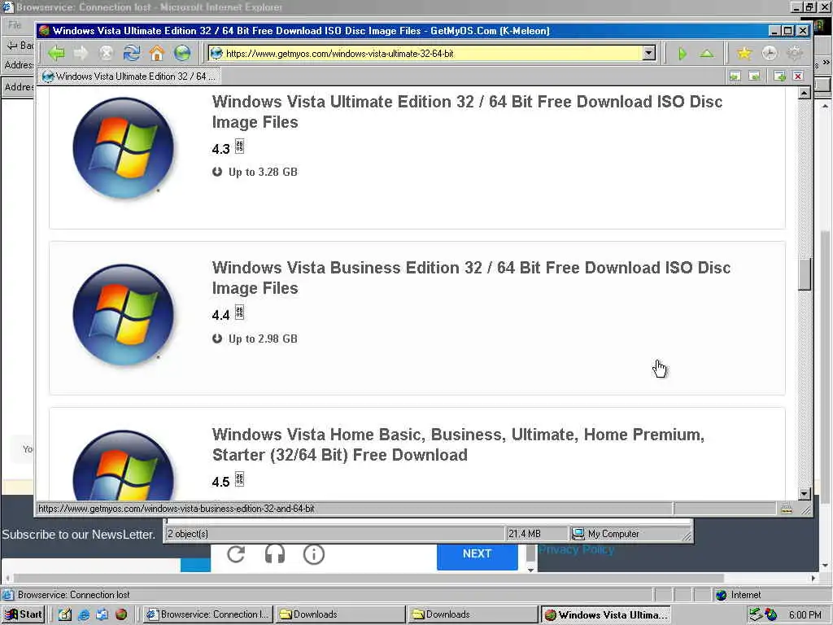833x625 pixels.
Task: Click the Vista Ultimate Edition logo thumbnail
Action: click(x=124, y=148)
